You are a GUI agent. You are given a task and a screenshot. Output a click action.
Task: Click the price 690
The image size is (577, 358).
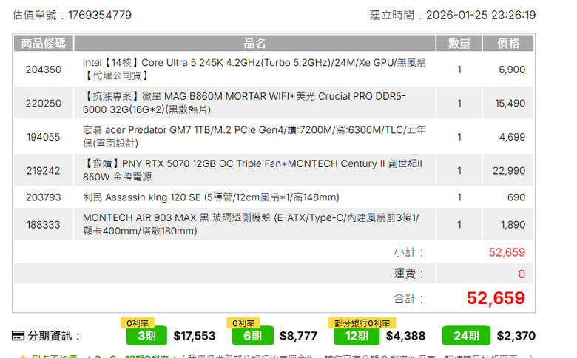pos(516,197)
